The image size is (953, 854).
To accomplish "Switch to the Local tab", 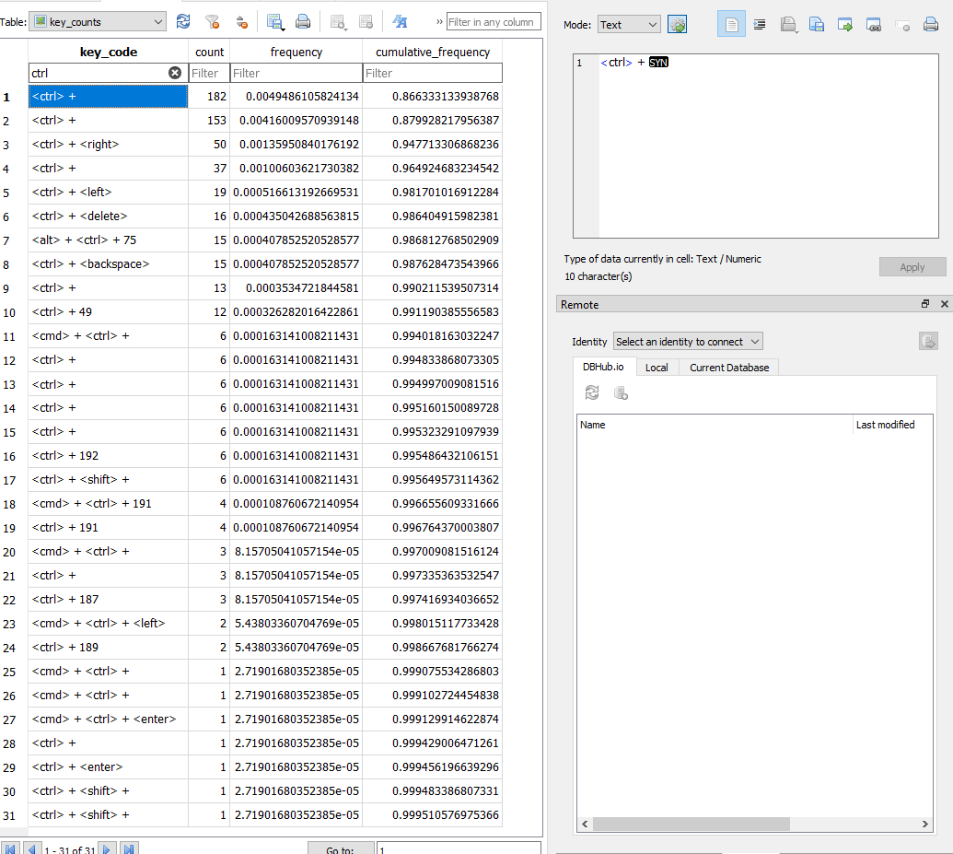I will click(657, 368).
